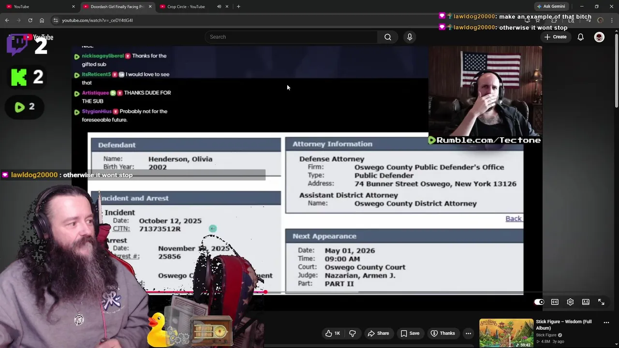
Task: Open the YouTube account avatar menu
Action: [599, 37]
